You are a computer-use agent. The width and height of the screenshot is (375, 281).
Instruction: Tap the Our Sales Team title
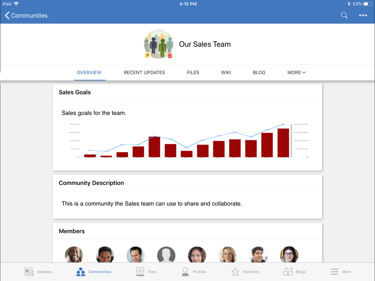pos(205,44)
